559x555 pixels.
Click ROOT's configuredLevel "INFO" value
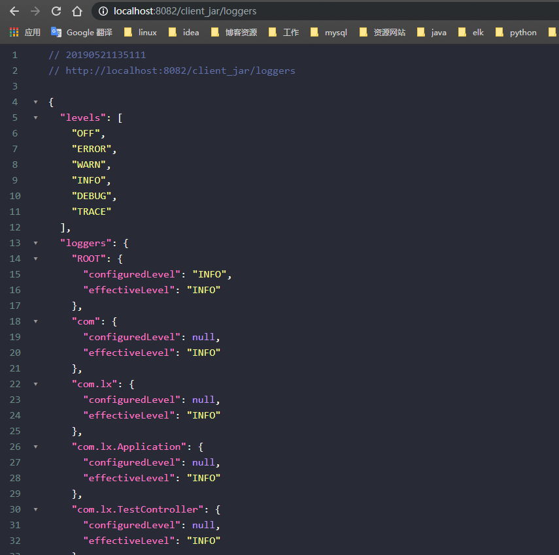point(210,274)
